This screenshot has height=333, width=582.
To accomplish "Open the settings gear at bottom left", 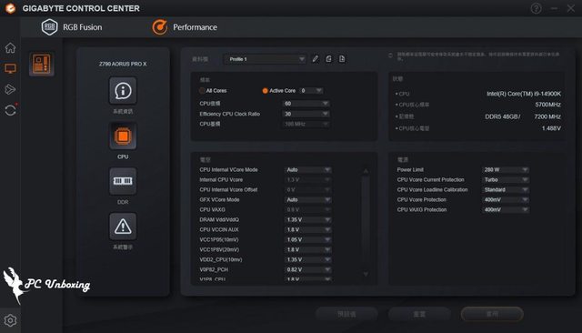I will [x=10, y=320].
